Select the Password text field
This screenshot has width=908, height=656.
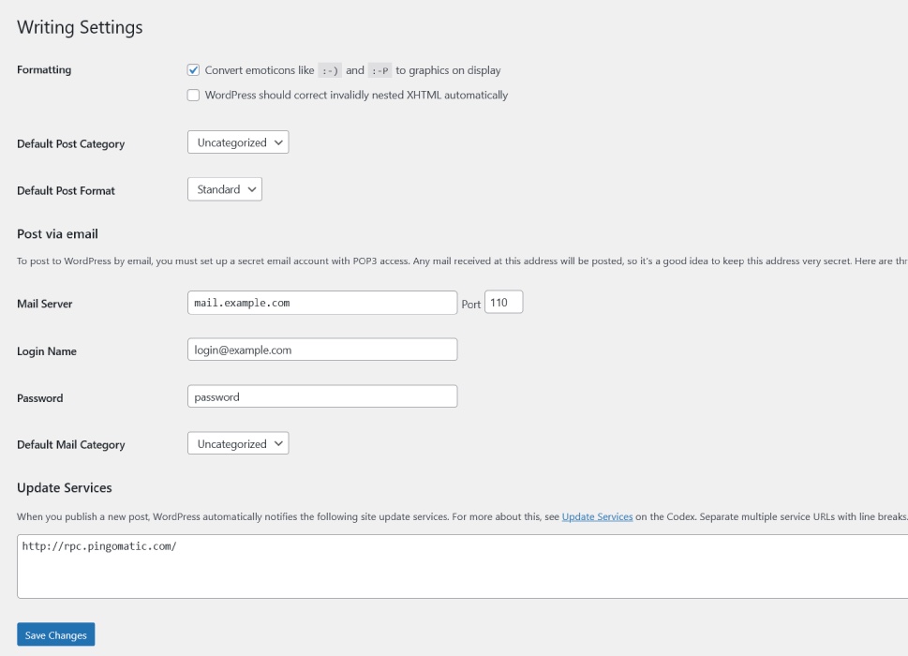pos(322,396)
